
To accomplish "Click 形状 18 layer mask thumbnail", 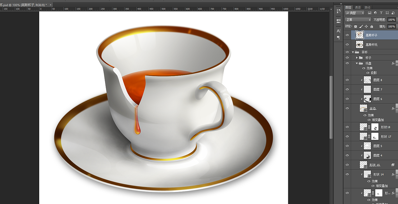I will click(375, 127).
